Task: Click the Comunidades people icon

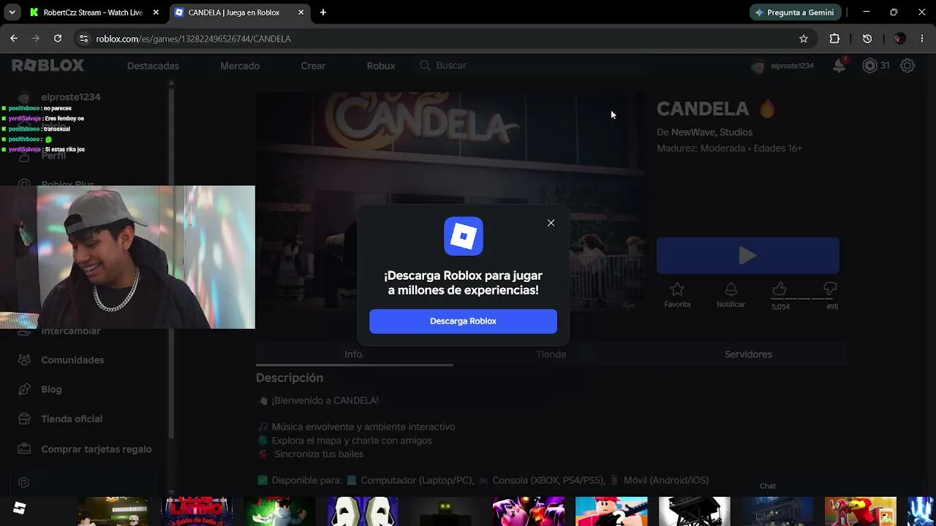Action: (x=24, y=360)
